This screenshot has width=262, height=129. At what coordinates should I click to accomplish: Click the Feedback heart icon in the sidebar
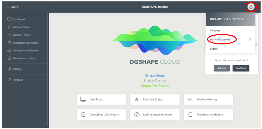pos(9,80)
